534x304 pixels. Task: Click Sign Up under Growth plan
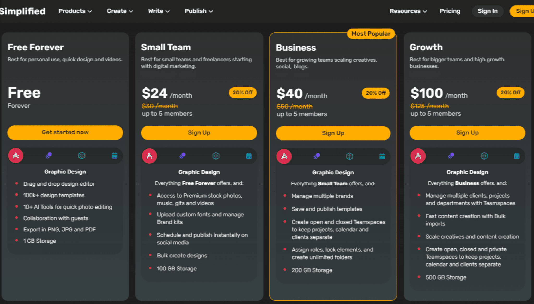click(467, 133)
